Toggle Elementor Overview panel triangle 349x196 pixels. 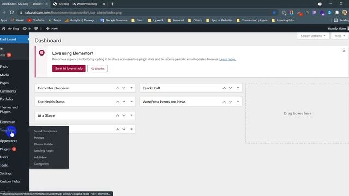131,88
